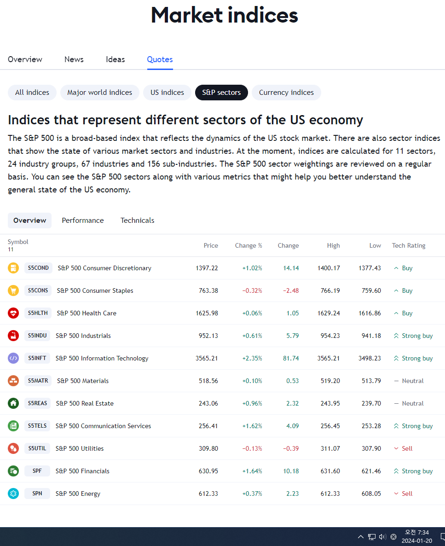445x546 pixels.
Task: Click the Real Estate house icon
Action: coord(13,403)
